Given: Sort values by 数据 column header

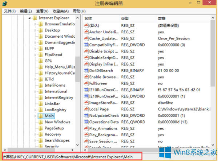Looking at the screenshot, I should (x=162, y=18).
